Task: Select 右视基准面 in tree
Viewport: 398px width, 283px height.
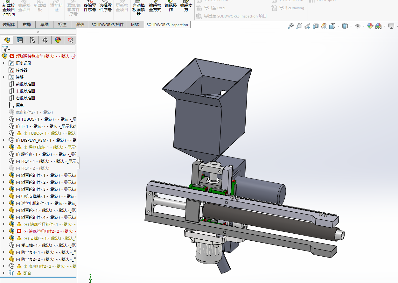Action: 25,98
